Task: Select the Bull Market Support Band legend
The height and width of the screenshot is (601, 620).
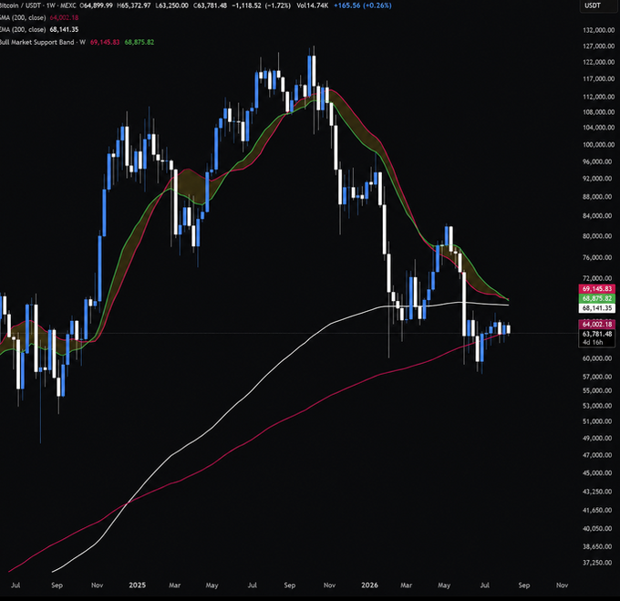Action: [x=43, y=42]
